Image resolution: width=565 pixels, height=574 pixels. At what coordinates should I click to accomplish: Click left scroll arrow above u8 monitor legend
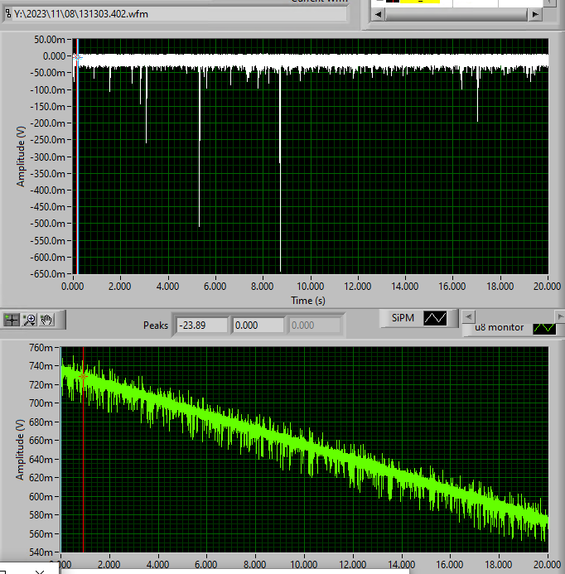(x=468, y=316)
